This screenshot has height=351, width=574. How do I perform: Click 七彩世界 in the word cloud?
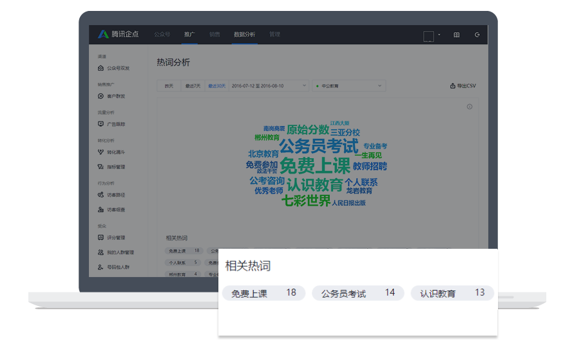[306, 201]
